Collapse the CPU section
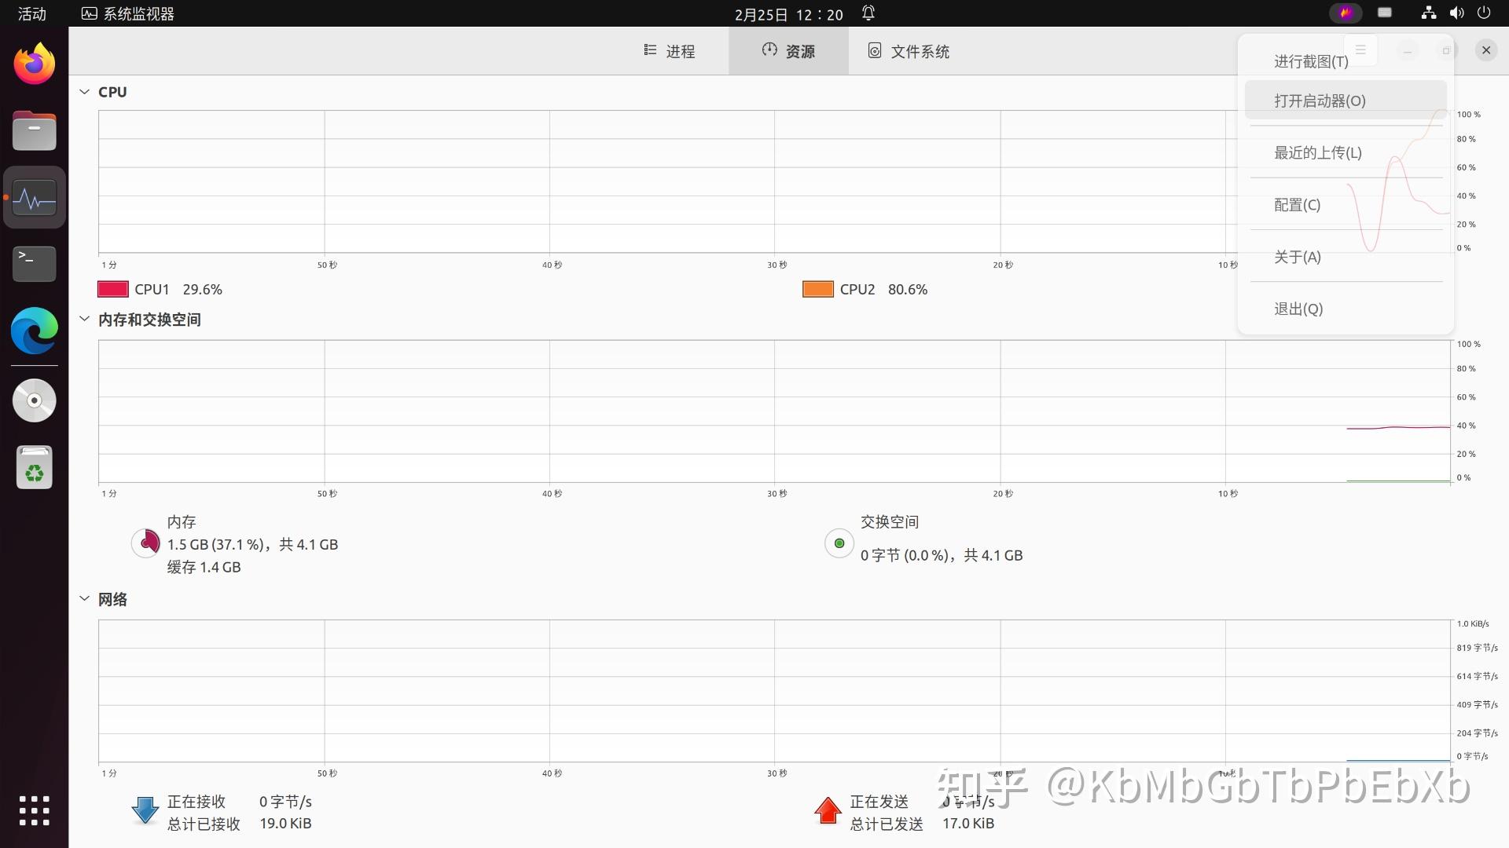The width and height of the screenshot is (1509, 848). [84, 92]
